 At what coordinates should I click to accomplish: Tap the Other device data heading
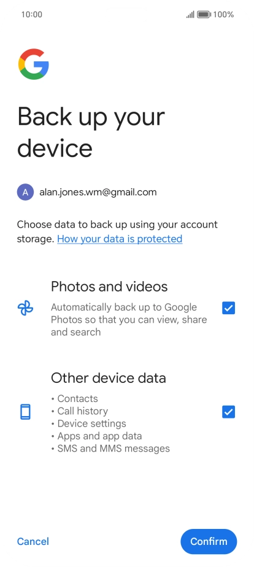[109, 378]
